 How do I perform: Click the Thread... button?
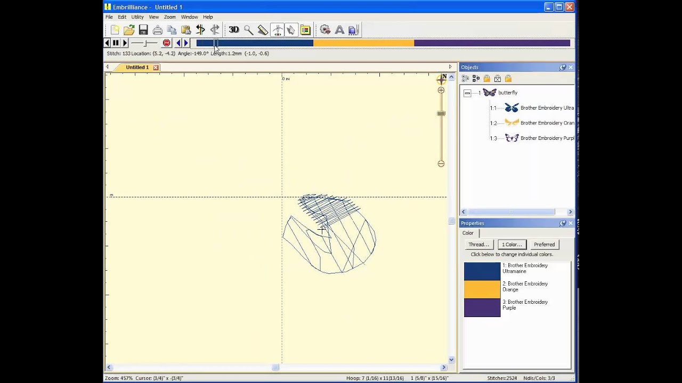click(478, 245)
